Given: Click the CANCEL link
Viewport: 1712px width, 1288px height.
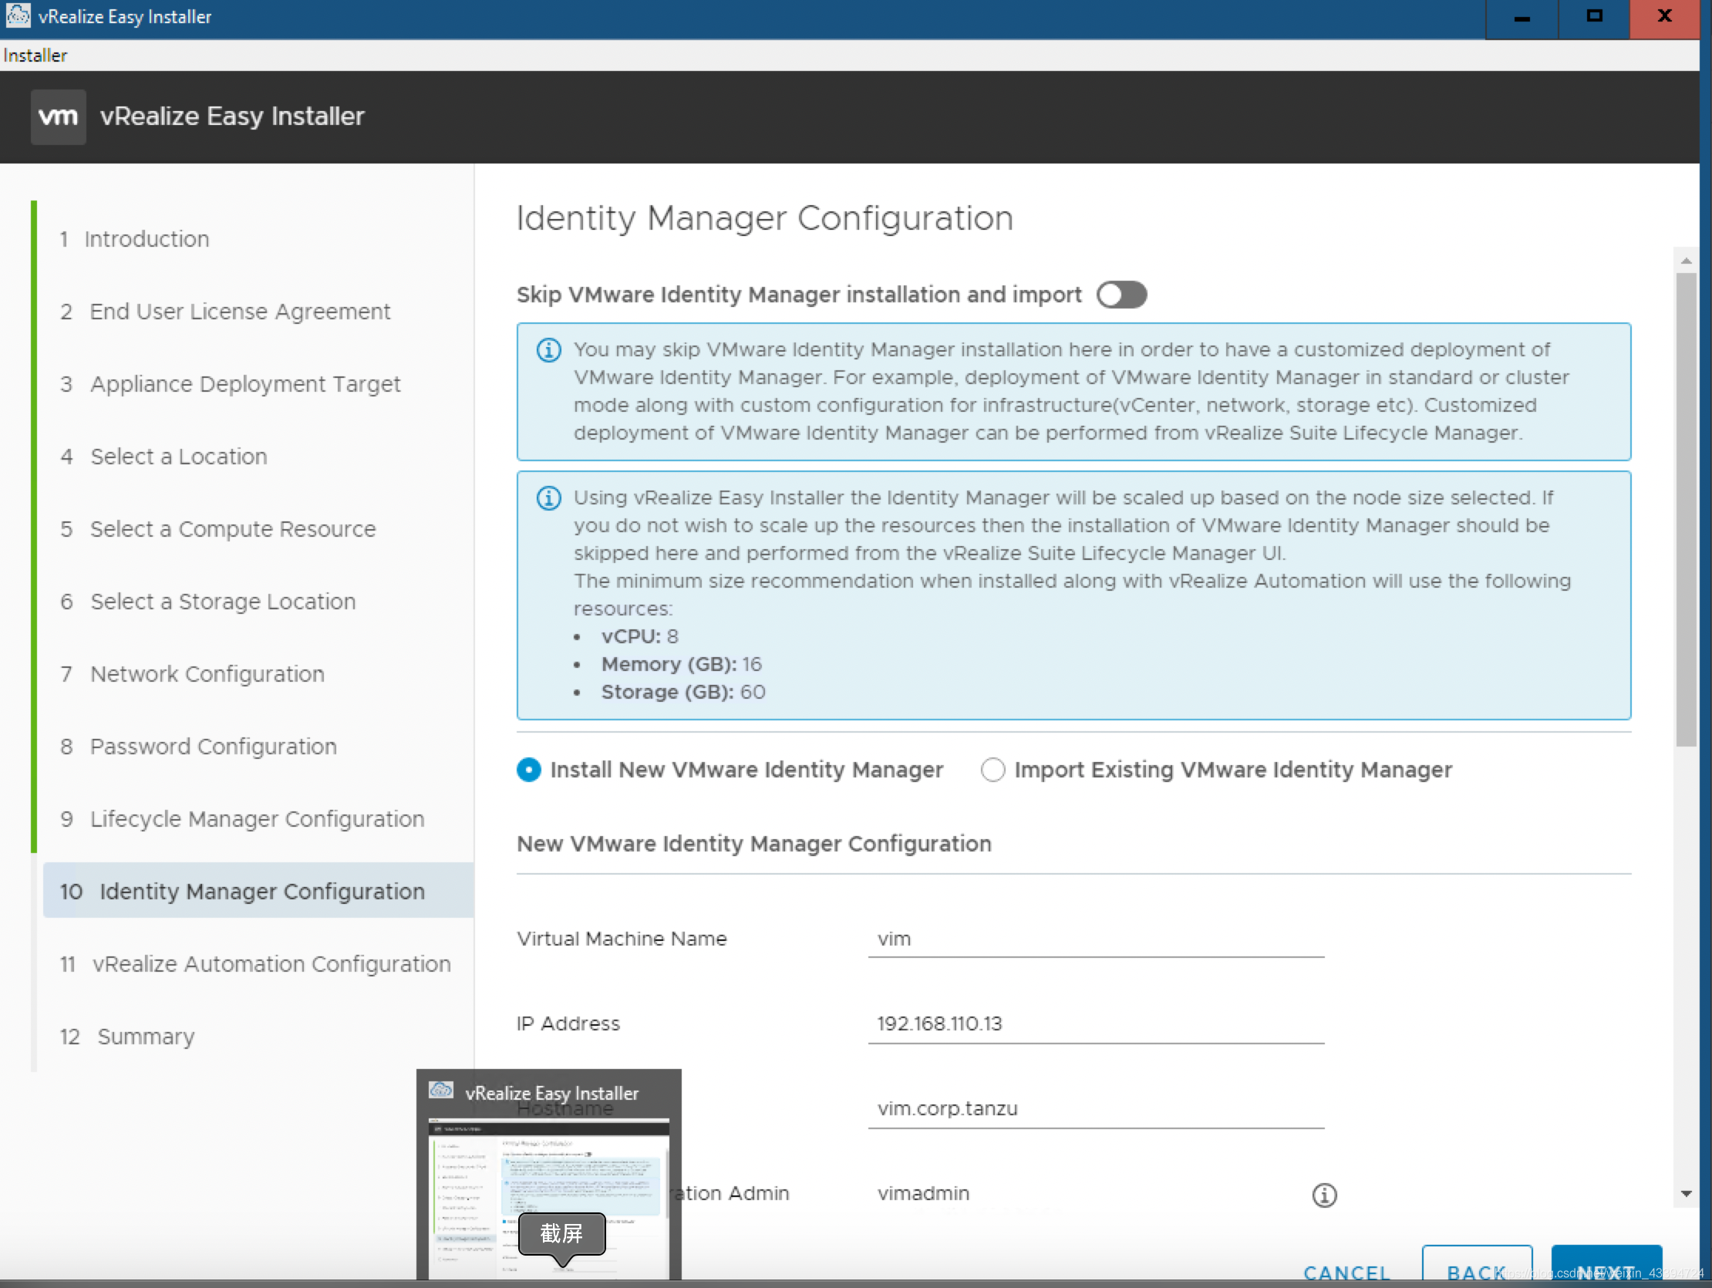Looking at the screenshot, I should 1346,1272.
